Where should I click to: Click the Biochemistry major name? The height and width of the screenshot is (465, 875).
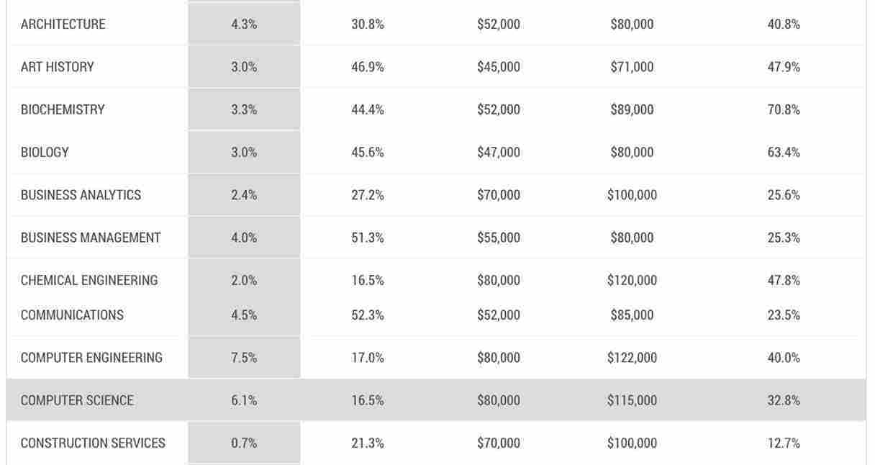[x=63, y=109]
